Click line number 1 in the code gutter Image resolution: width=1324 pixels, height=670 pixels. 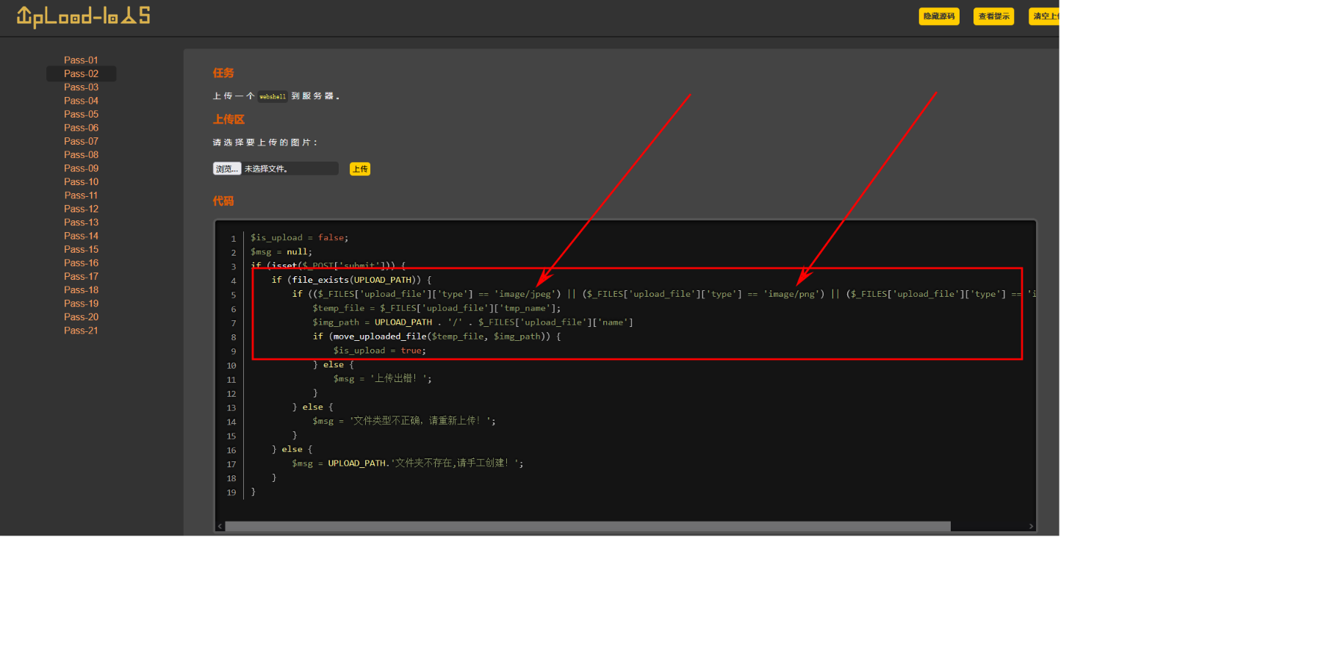tap(234, 238)
